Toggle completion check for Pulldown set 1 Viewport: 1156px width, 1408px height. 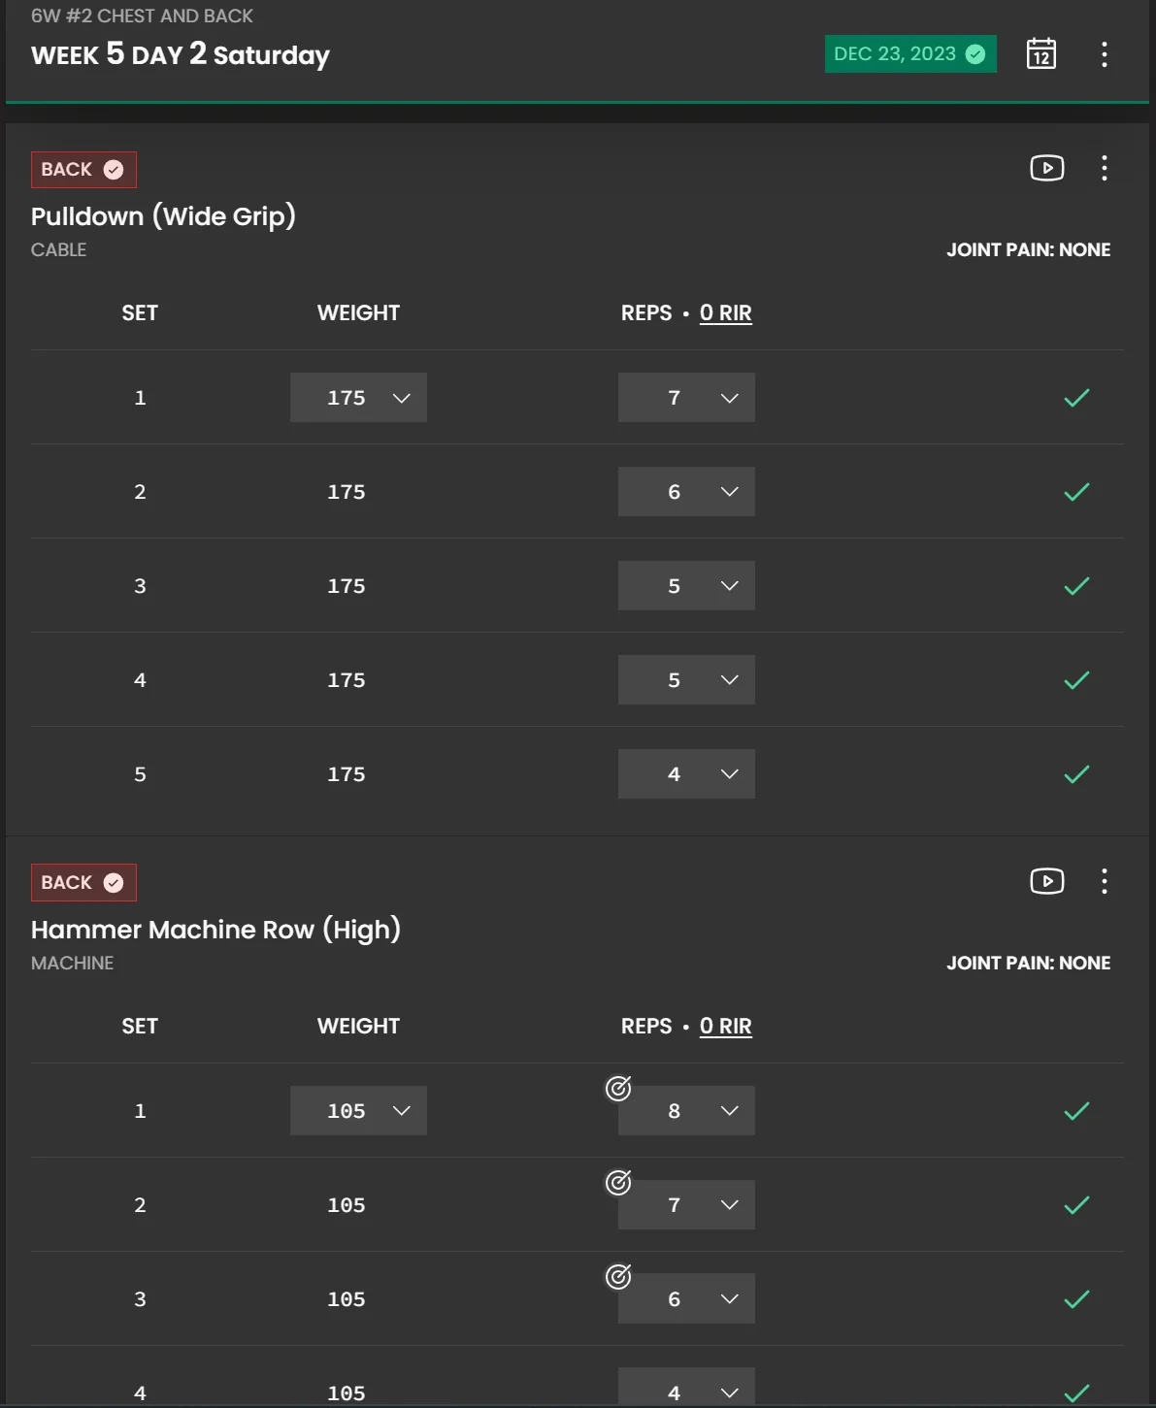[x=1076, y=398]
